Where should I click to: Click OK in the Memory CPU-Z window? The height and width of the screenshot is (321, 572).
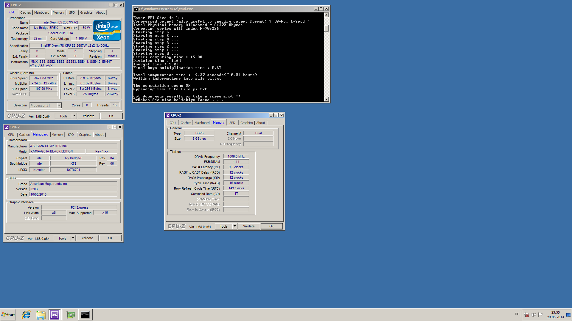pos(272,226)
